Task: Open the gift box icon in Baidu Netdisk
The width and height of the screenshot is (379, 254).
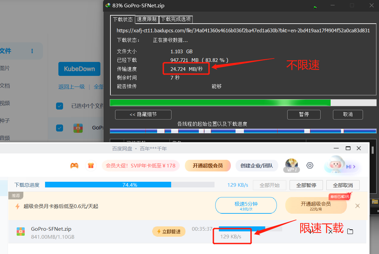Action: click(x=91, y=165)
